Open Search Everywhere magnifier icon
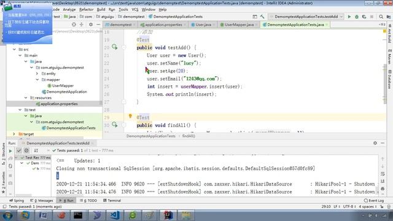Image resolution: width=393 pixels, height=221 pixels. (381, 17)
